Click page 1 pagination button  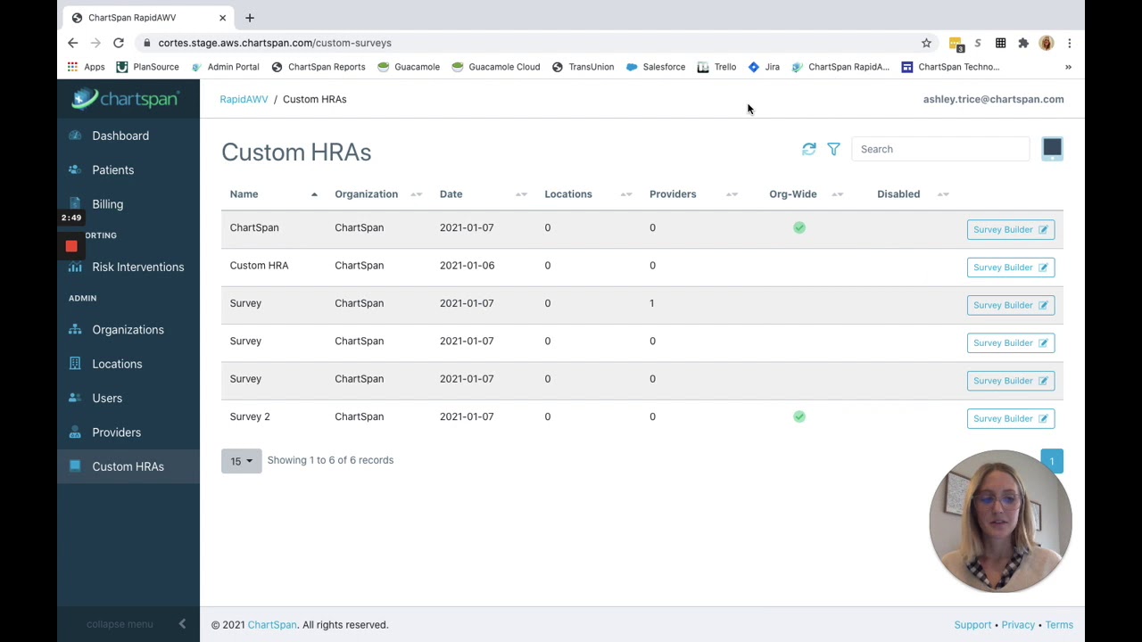click(x=1052, y=461)
